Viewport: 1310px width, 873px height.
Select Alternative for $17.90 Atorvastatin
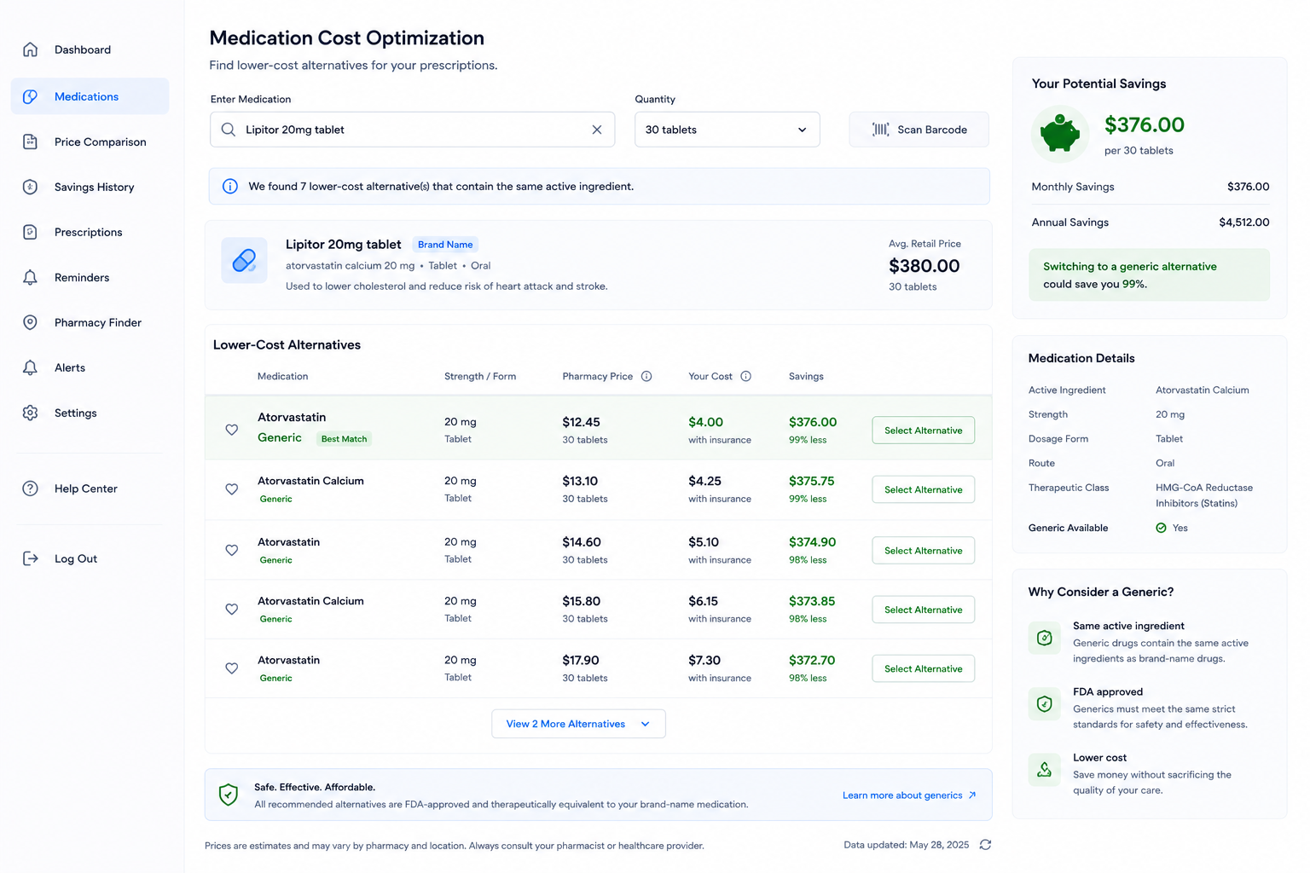[923, 668]
